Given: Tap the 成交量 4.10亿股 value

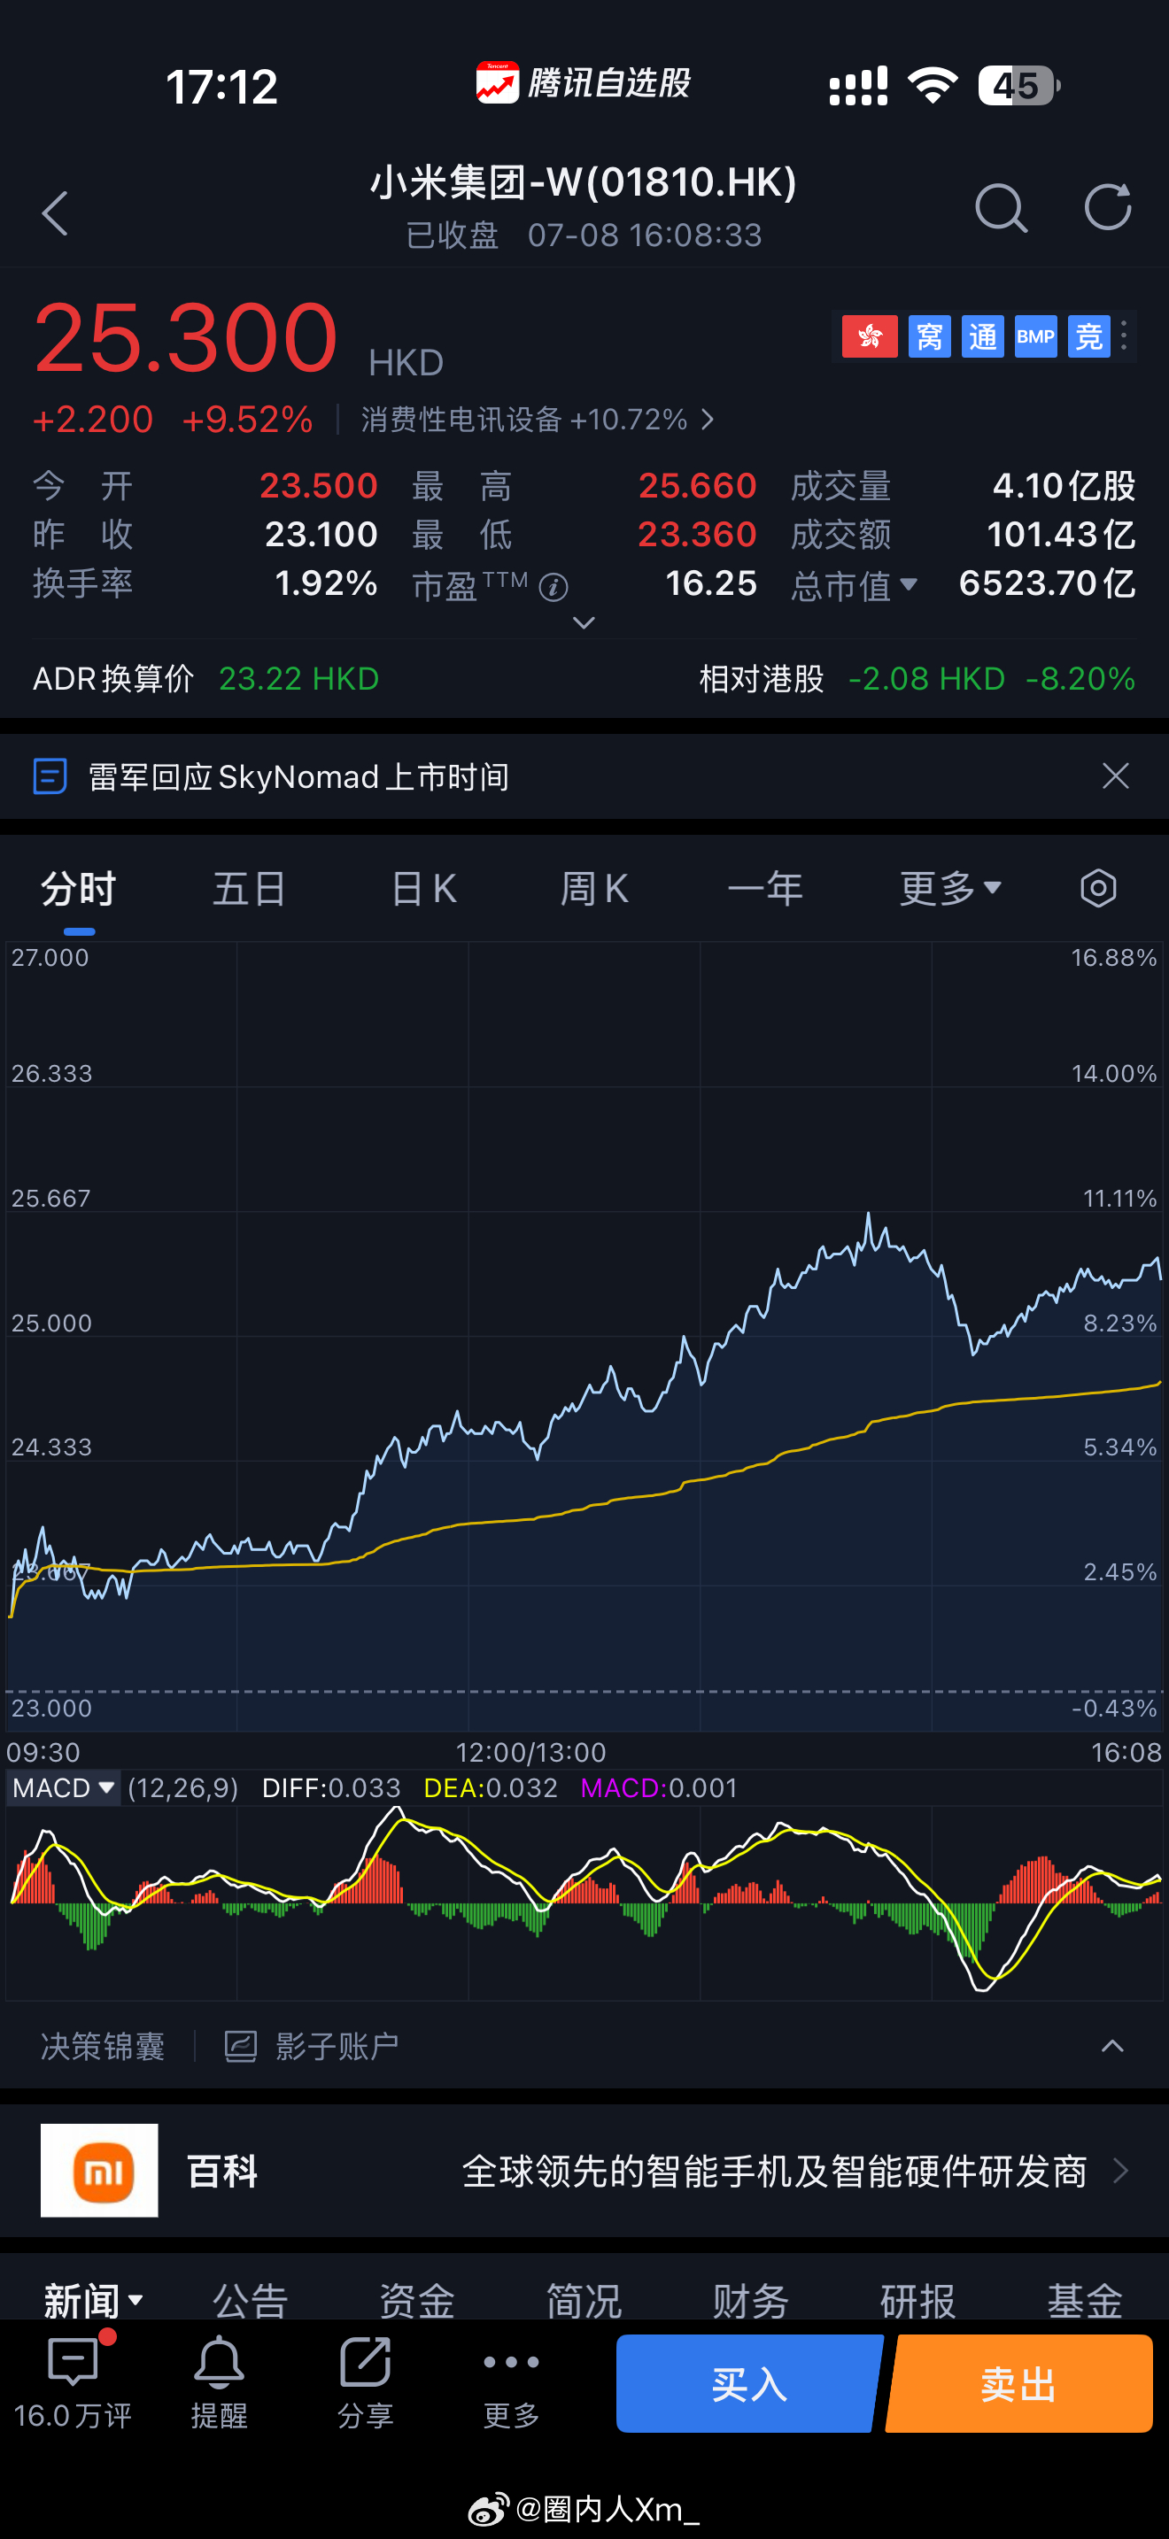Looking at the screenshot, I should (1064, 485).
